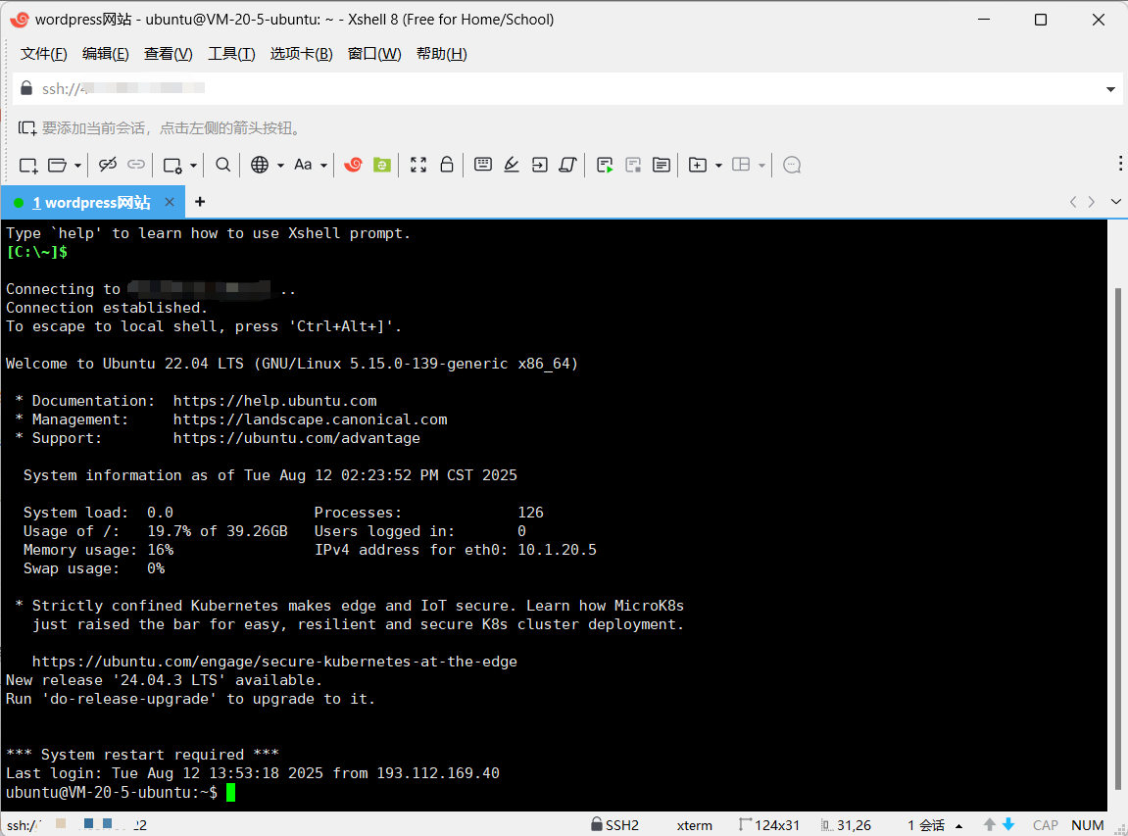Create a new session with toolbar icon
1128x836 pixels.
28,165
